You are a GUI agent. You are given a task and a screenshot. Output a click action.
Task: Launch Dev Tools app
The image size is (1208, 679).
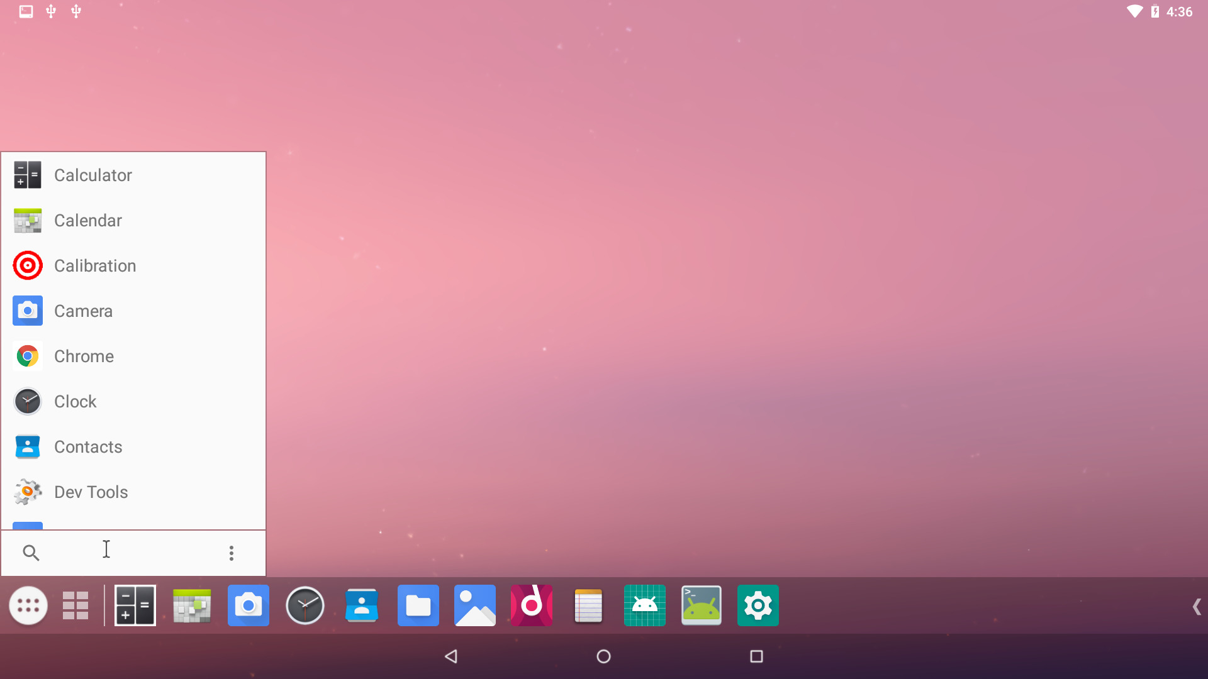tap(133, 492)
